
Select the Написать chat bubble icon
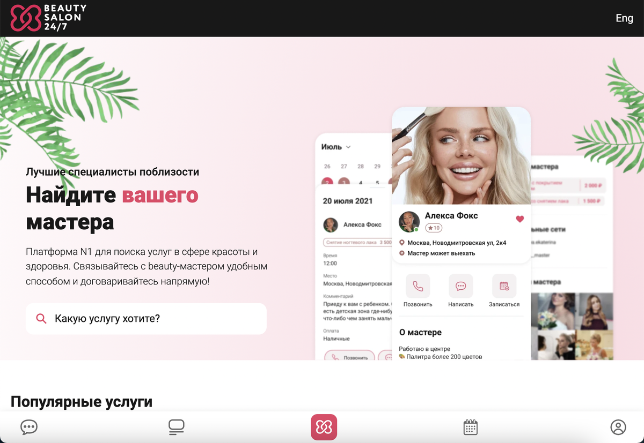tap(460, 286)
